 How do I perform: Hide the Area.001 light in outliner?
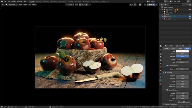(x=190, y=16)
